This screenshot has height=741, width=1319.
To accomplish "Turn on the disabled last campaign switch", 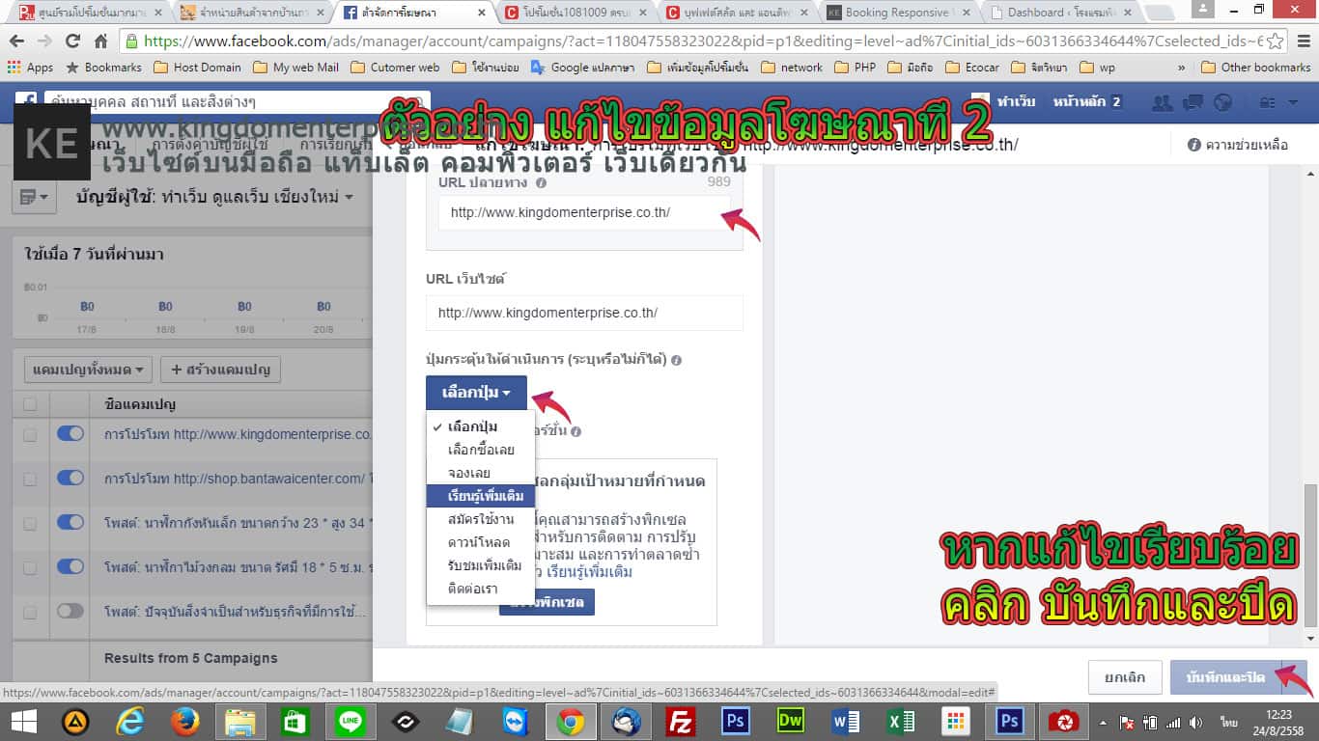I will (70, 611).
